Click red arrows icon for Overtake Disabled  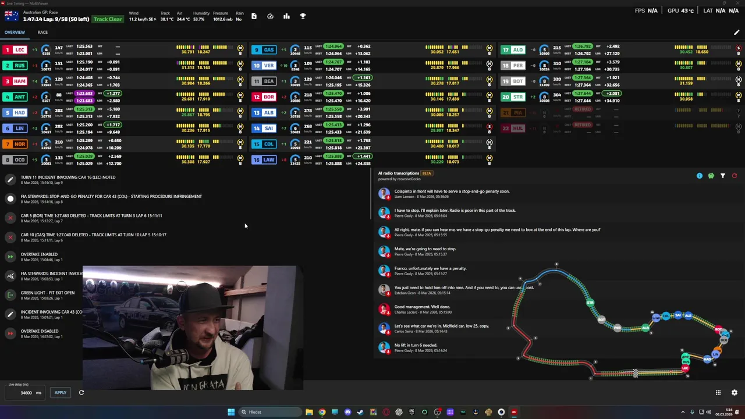click(10, 333)
